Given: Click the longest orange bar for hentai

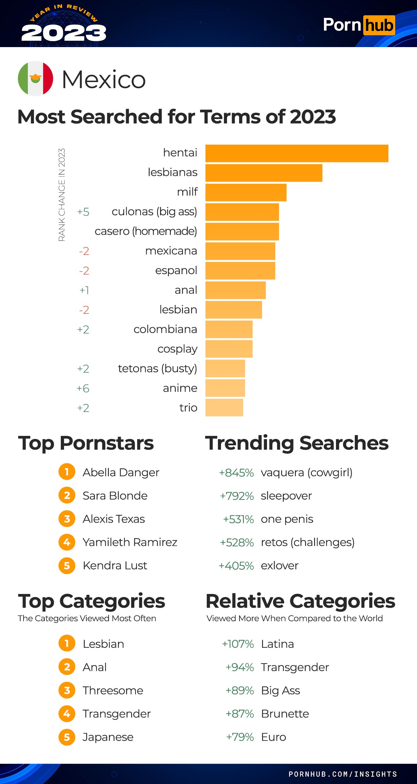Looking at the screenshot, I should [297, 153].
